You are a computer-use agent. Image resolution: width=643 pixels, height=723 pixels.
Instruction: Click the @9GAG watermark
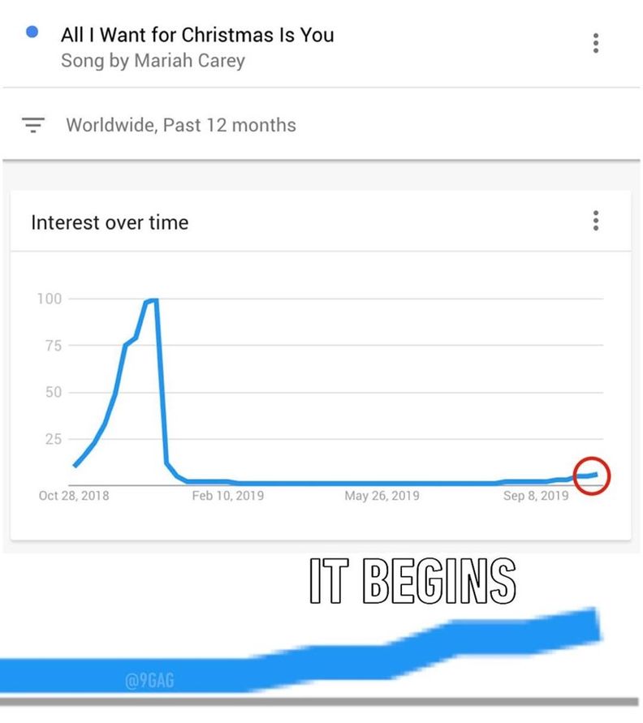(x=149, y=680)
